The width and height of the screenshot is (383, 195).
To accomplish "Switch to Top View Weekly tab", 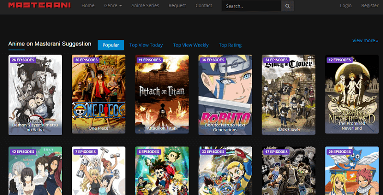I will tap(191, 45).
